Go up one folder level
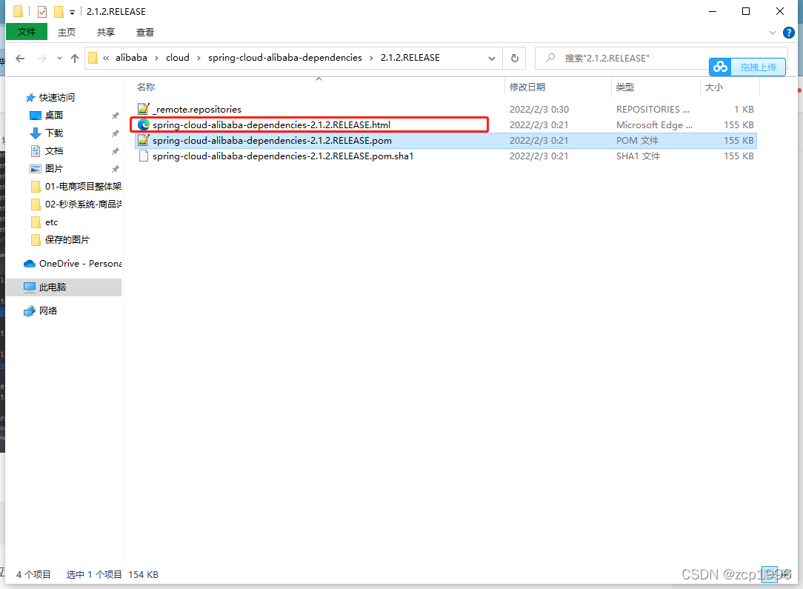Image resolution: width=803 pixels, height=589 pixels. pos(75,59)
